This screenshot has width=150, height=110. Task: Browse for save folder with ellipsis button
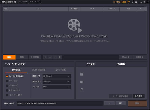point(110,103)
